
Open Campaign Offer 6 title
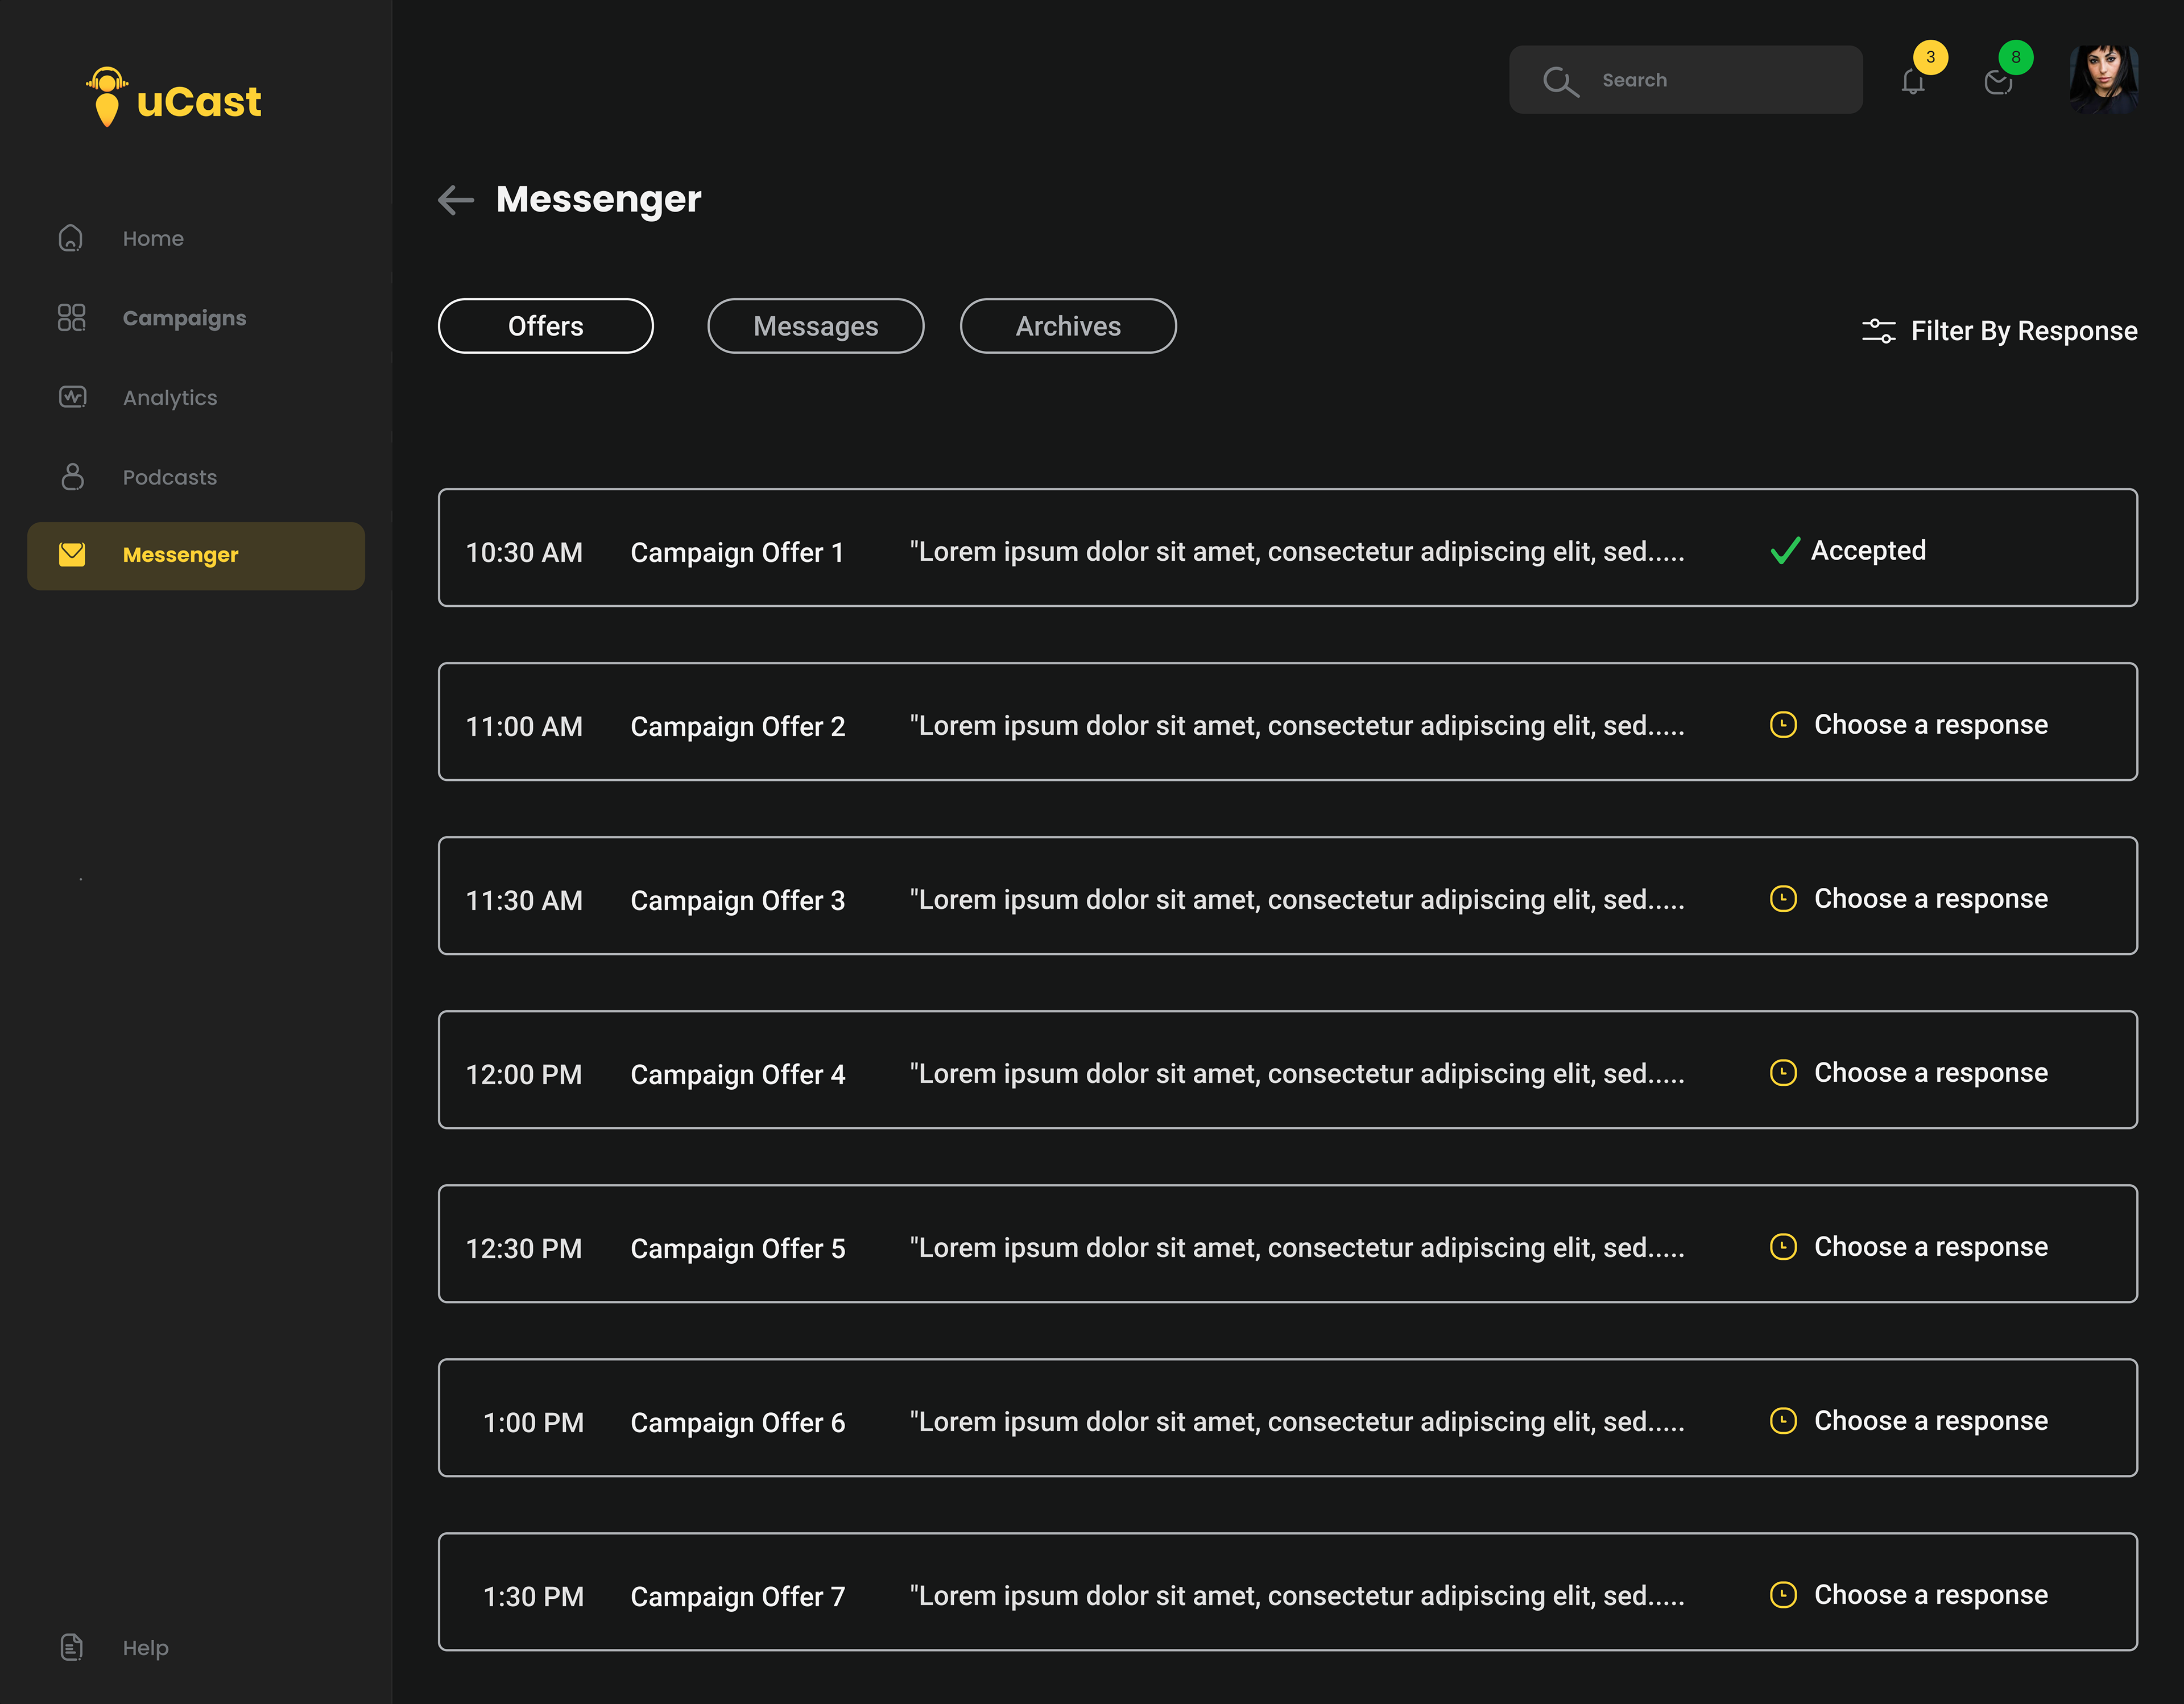pos(737,1422)
